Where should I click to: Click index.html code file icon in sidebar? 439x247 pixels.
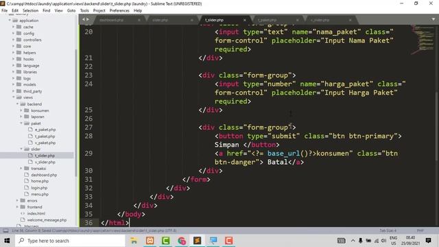click(23, 213)
